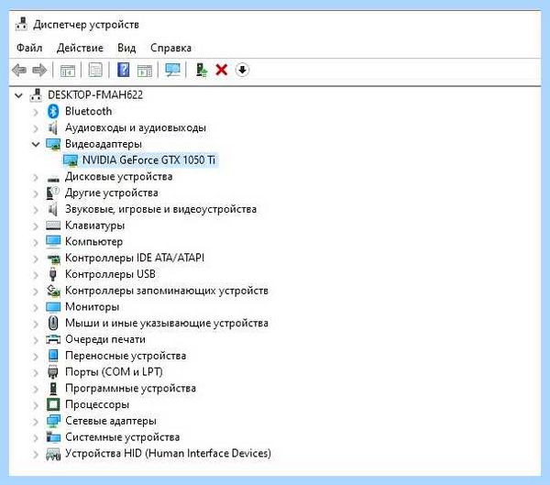The image size is (550, 485).
Task: Click the down-arrow disable device icon
Action: pyautogui.click(x=242, y=70)
